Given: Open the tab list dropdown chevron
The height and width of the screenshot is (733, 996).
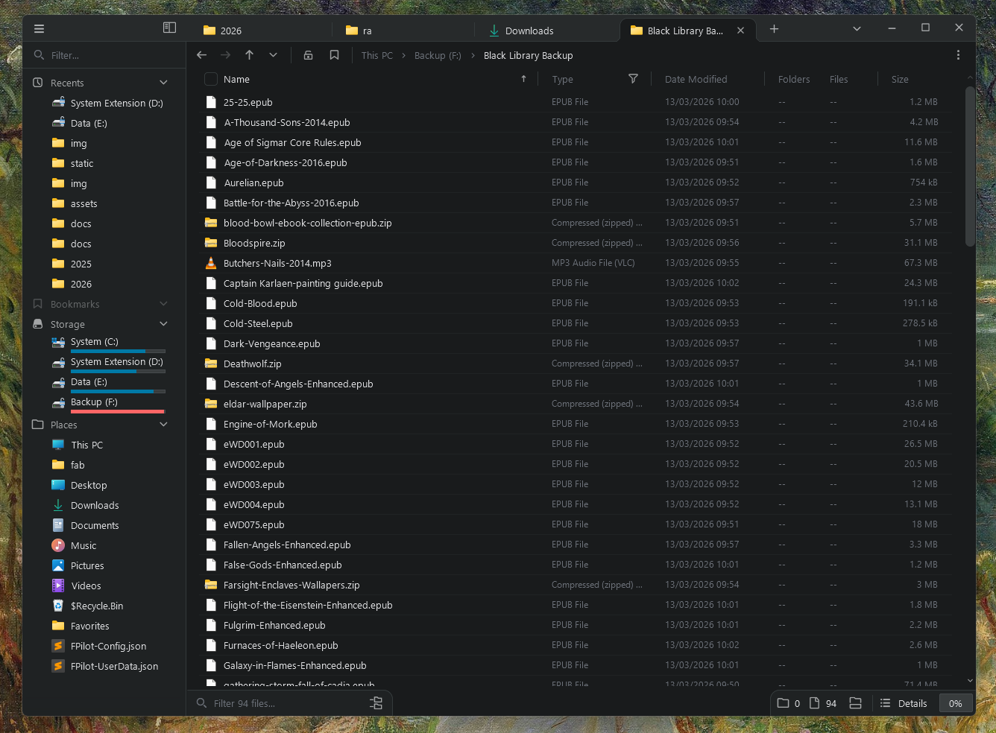Looking at the screenshot, I should [857, 29].
